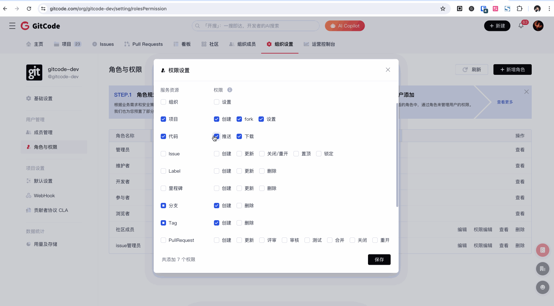Click the permissions info icon
Screen dimensions: 554x306
coord(230,90)
